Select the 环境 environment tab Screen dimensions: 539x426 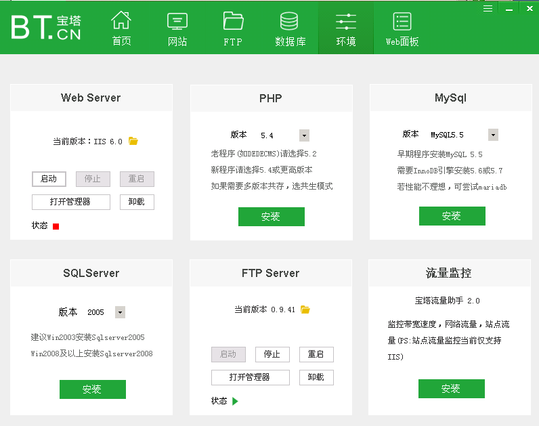coord(346,29)
